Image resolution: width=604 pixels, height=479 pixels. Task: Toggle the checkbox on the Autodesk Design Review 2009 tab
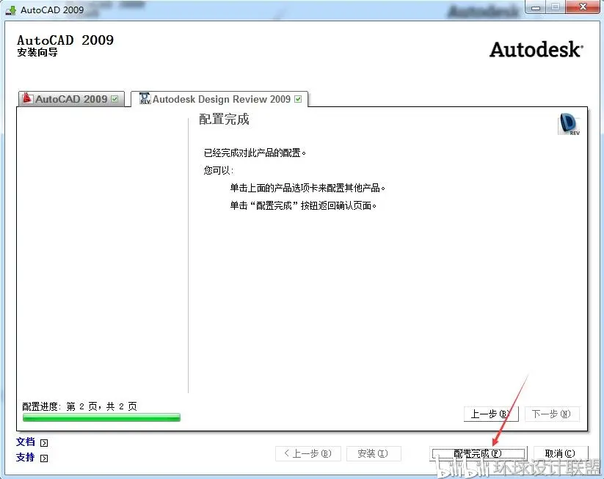click(298, 99)
